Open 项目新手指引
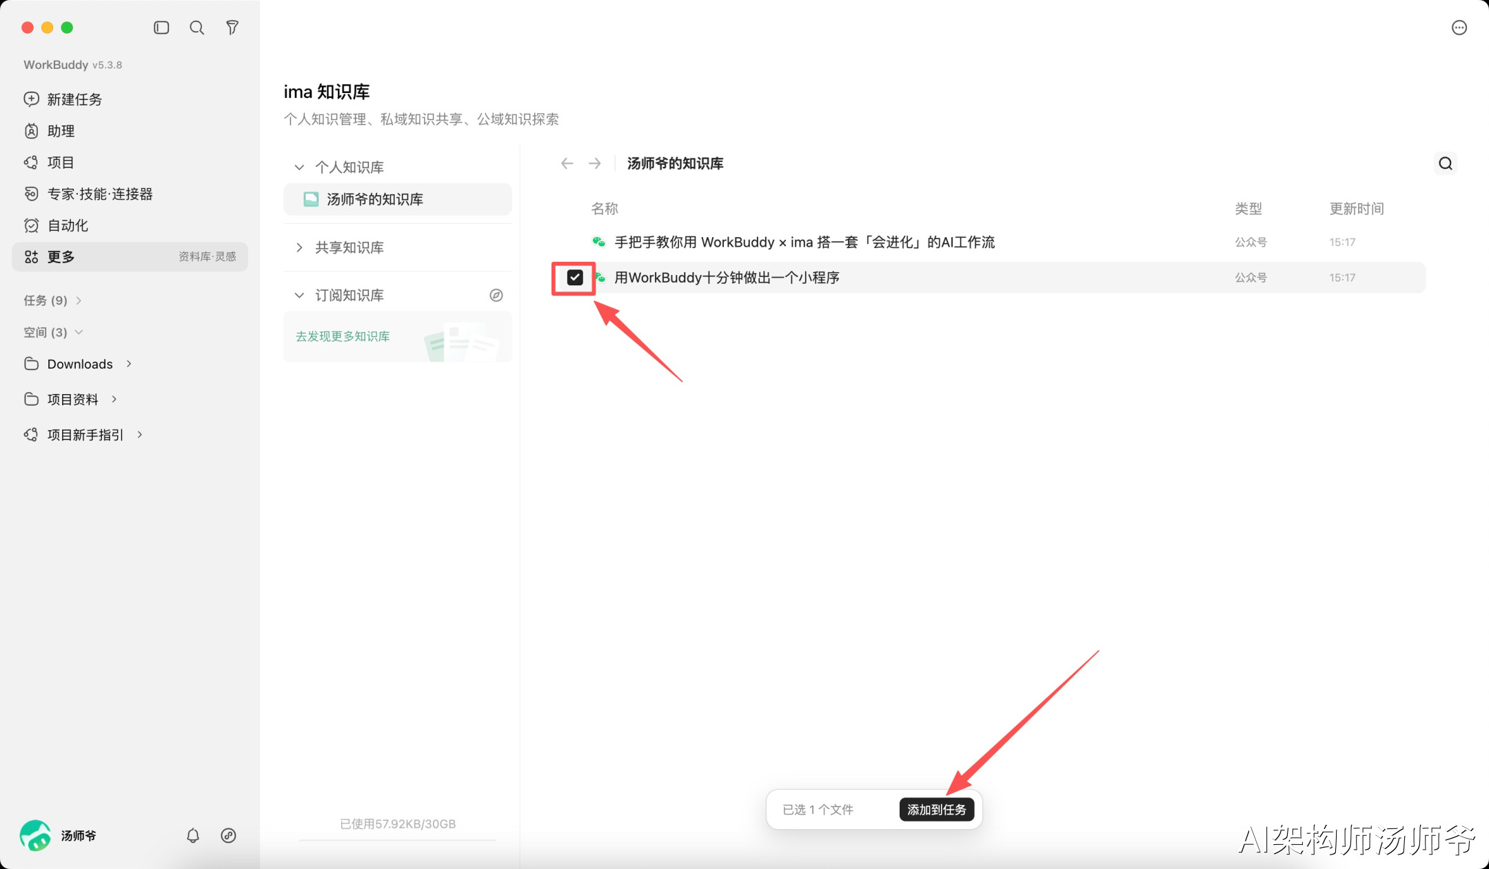 coord(85,435)
